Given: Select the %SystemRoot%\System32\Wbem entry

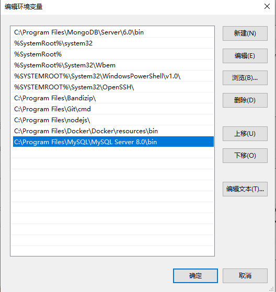Looking at the screenshot, I should [x=112, y=65].
